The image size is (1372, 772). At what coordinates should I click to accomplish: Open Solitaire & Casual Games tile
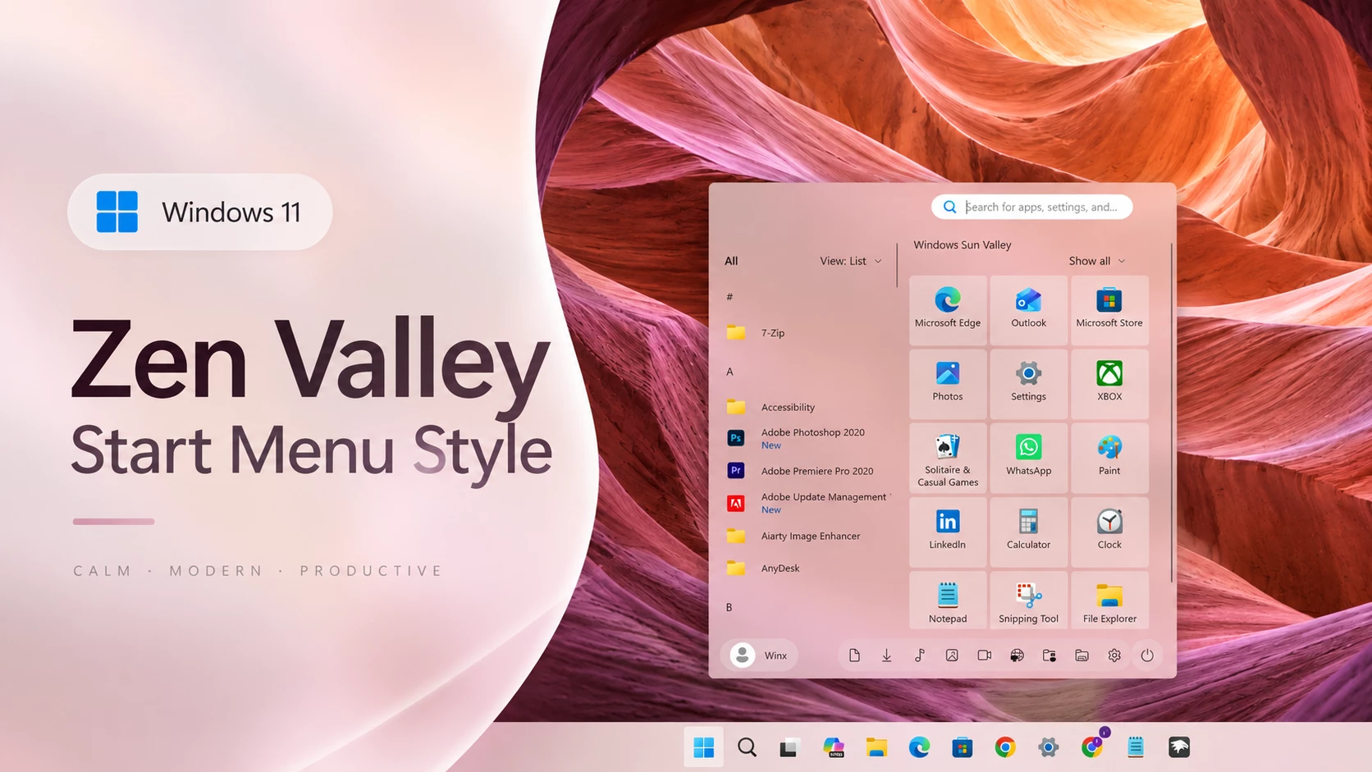(x=947, y=458)
